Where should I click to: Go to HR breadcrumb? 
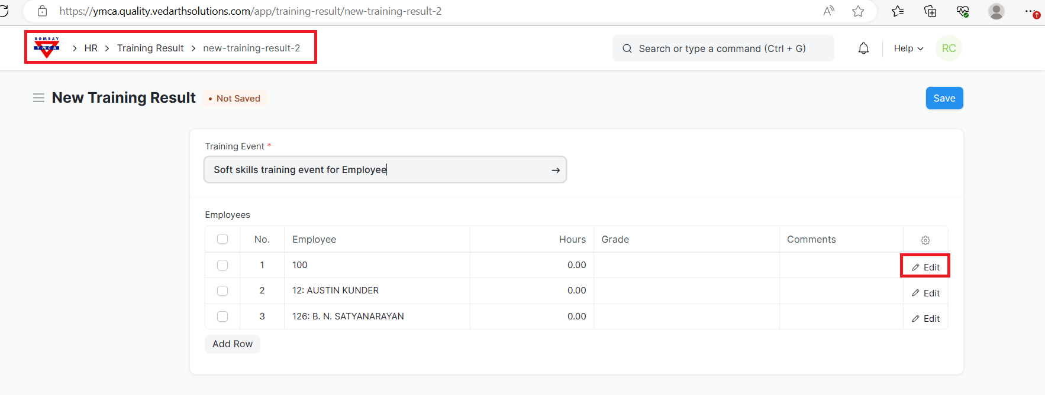pyautogui.click(x=91, y=48)
